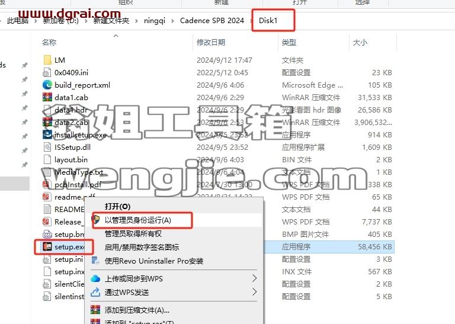Go to 新建文件夹 breadcrumb
455x324 pixels.
[x=111, y=21]
